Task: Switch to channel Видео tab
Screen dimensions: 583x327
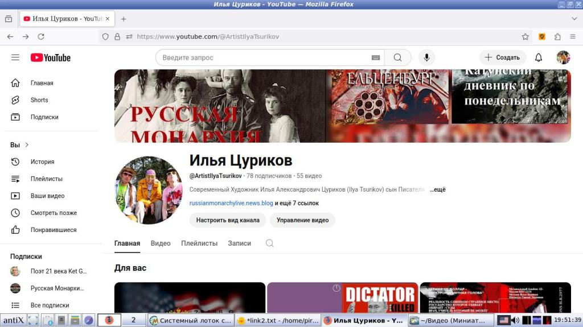Action: [x=161, y=243]
